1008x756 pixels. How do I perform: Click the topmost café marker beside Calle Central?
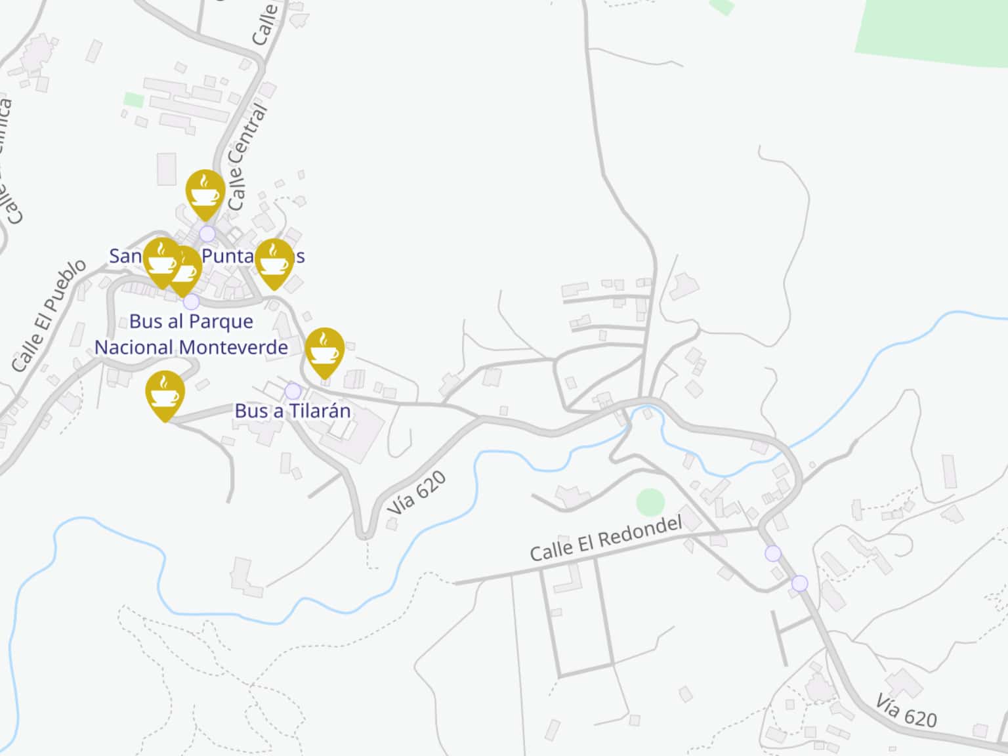click(x=205, y=195)
